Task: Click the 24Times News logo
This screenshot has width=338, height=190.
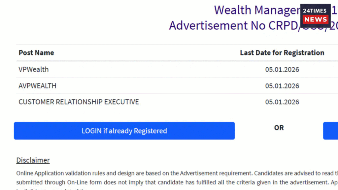Action: [x=315, y=16]
